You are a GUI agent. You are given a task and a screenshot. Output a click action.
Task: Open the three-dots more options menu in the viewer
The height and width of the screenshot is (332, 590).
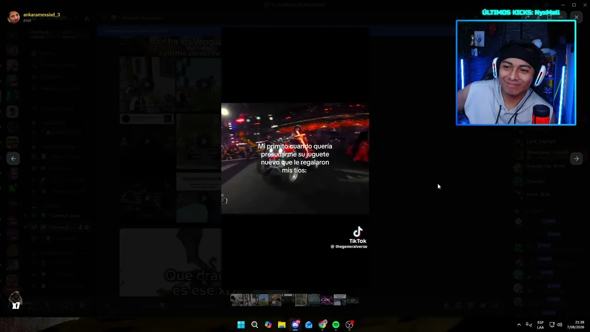click(560, 17)
